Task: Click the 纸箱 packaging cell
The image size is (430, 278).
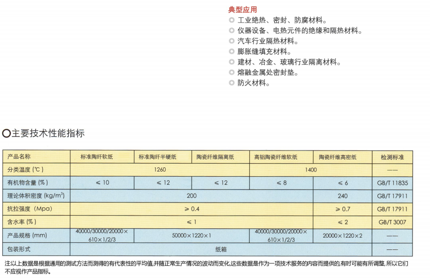Action: tap(221, 249)
